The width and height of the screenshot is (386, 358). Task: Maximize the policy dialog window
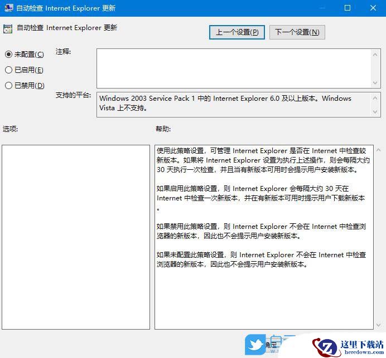348,8
